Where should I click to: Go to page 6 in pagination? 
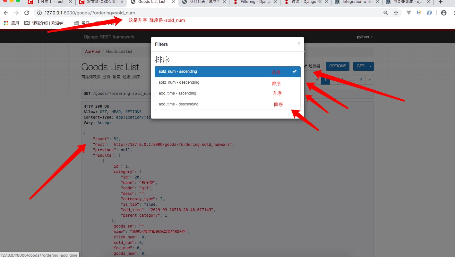click(361, 80)
